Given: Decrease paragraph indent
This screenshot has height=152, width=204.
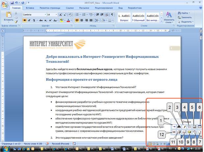Looking at the screenshot, I should 97,14.
